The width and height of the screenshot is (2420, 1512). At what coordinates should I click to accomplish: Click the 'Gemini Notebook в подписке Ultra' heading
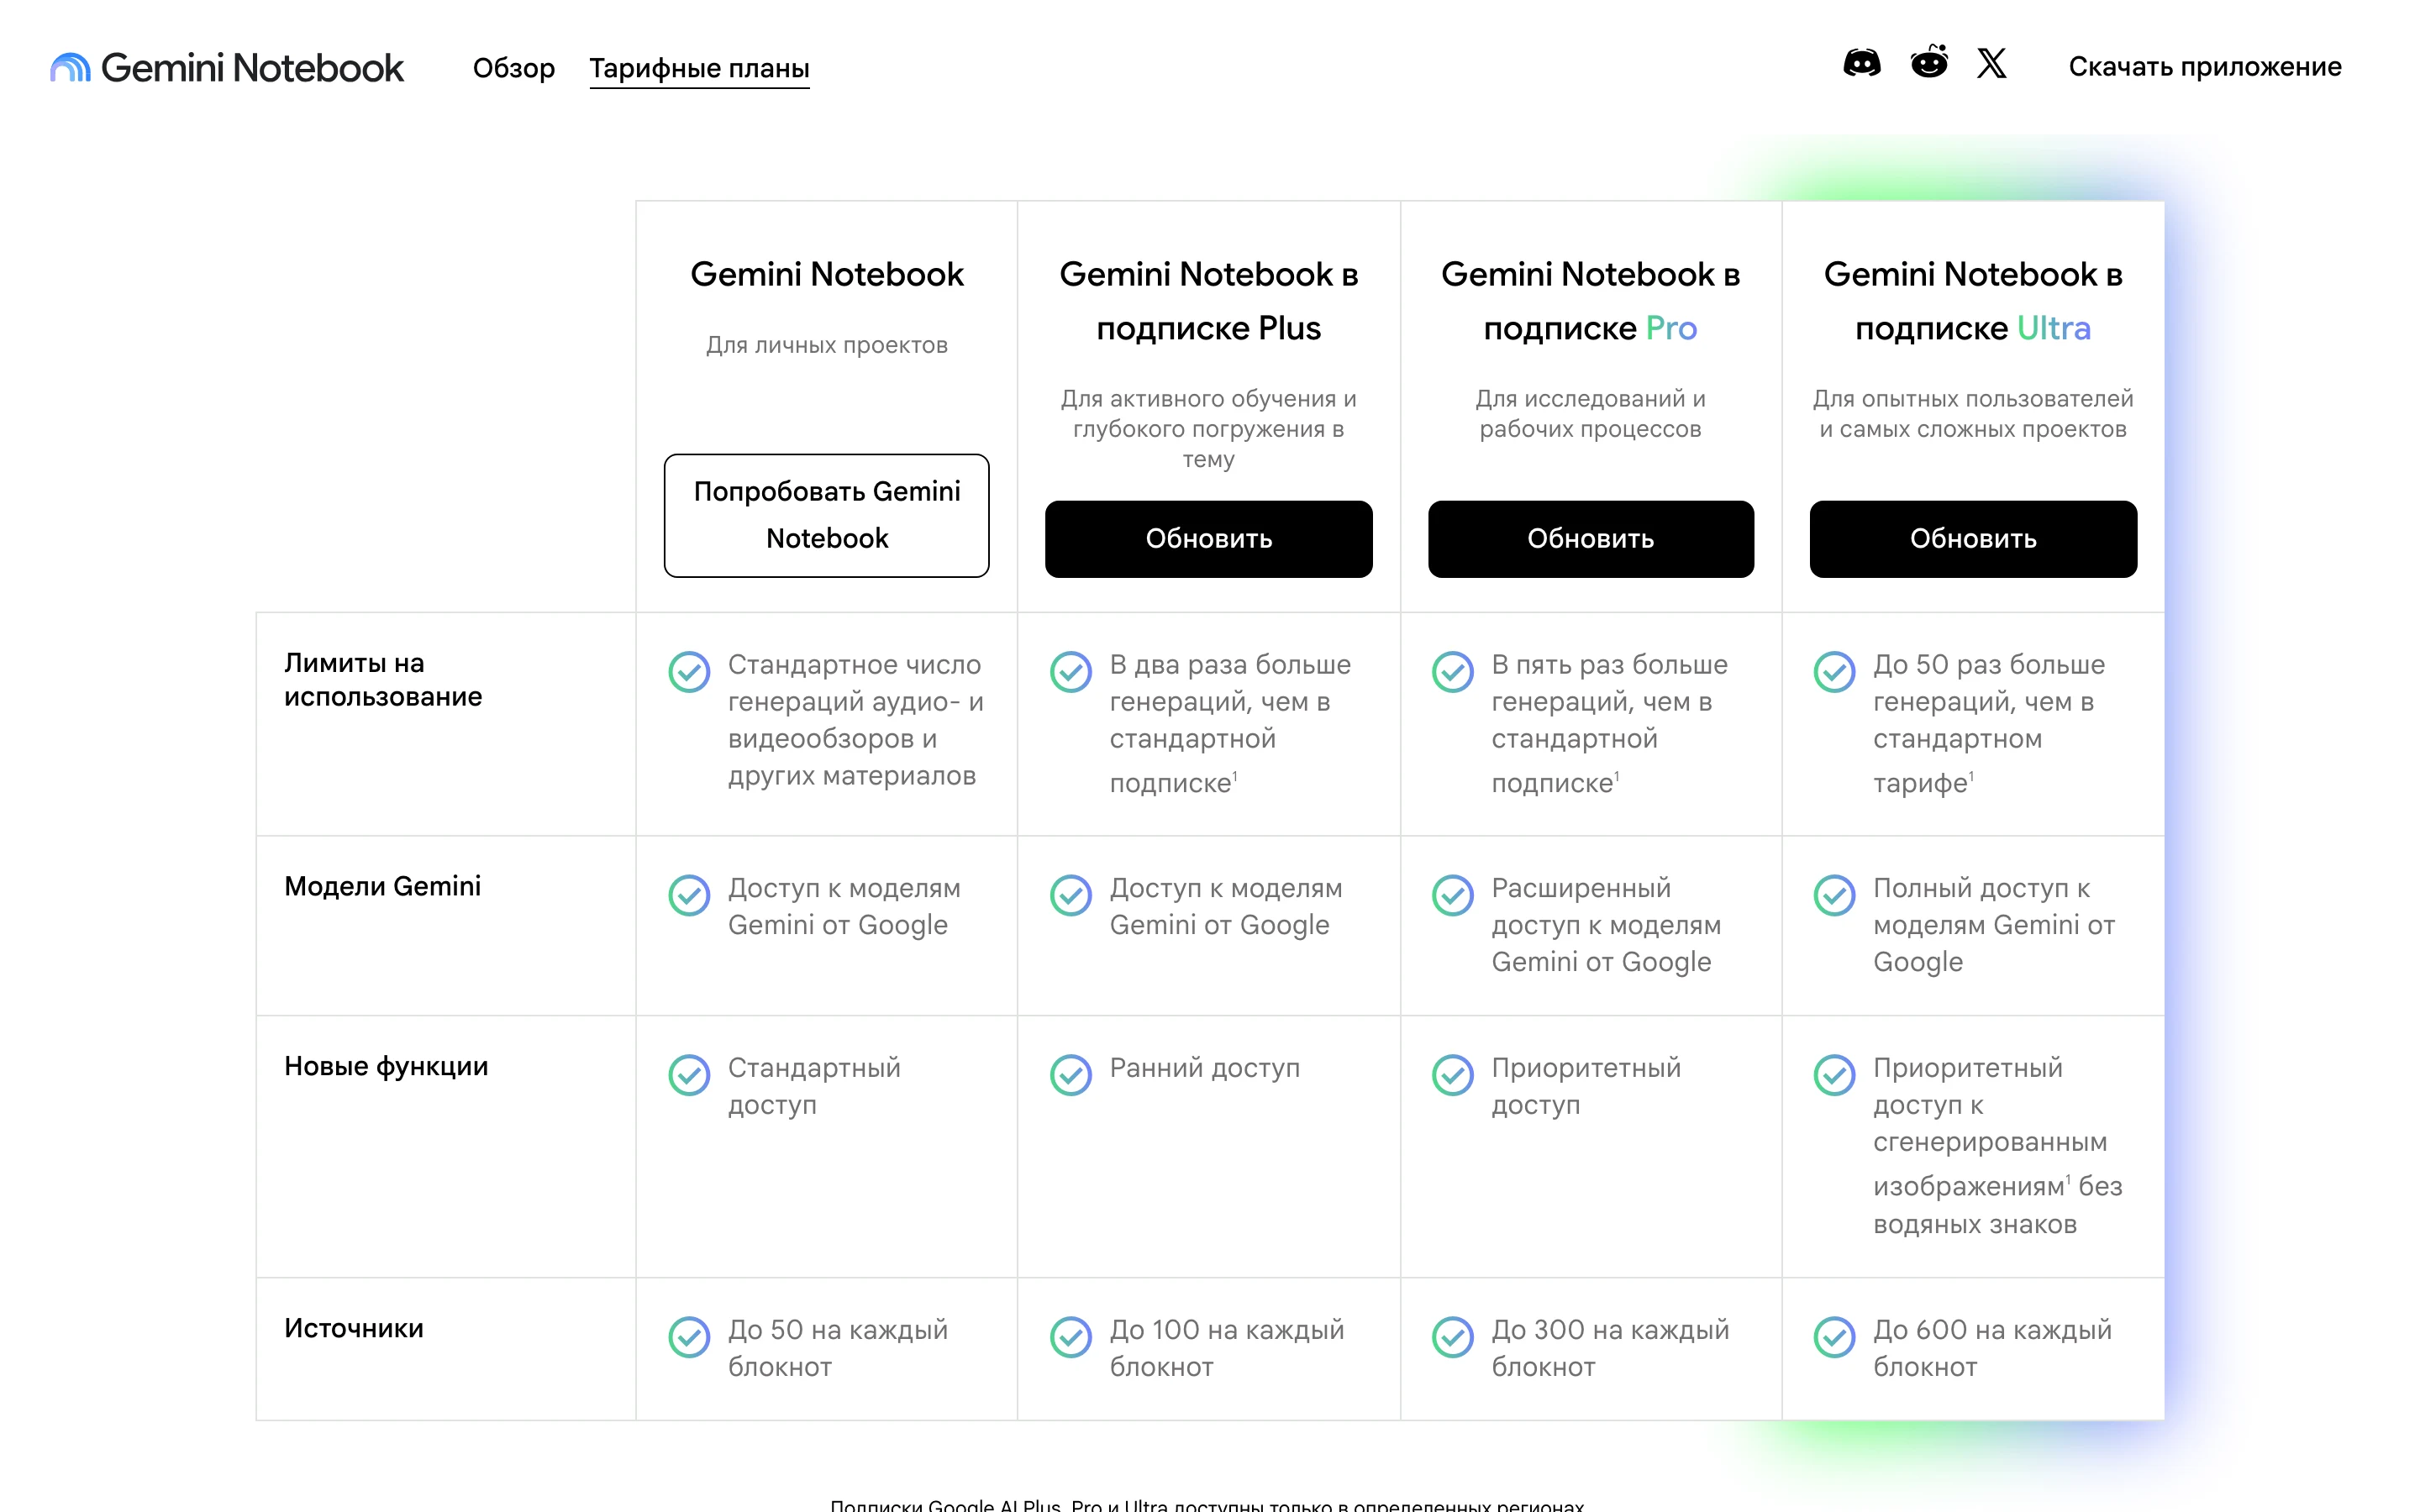pyautogui.click(x=1973, y=301)
